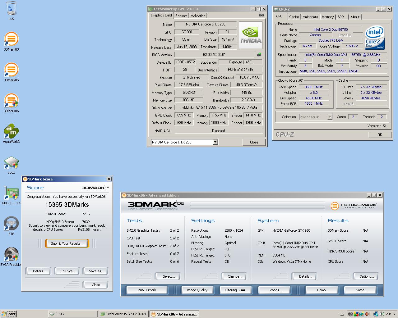Click the CS language indicator in tray
The image size is (398, 318).
342,314
